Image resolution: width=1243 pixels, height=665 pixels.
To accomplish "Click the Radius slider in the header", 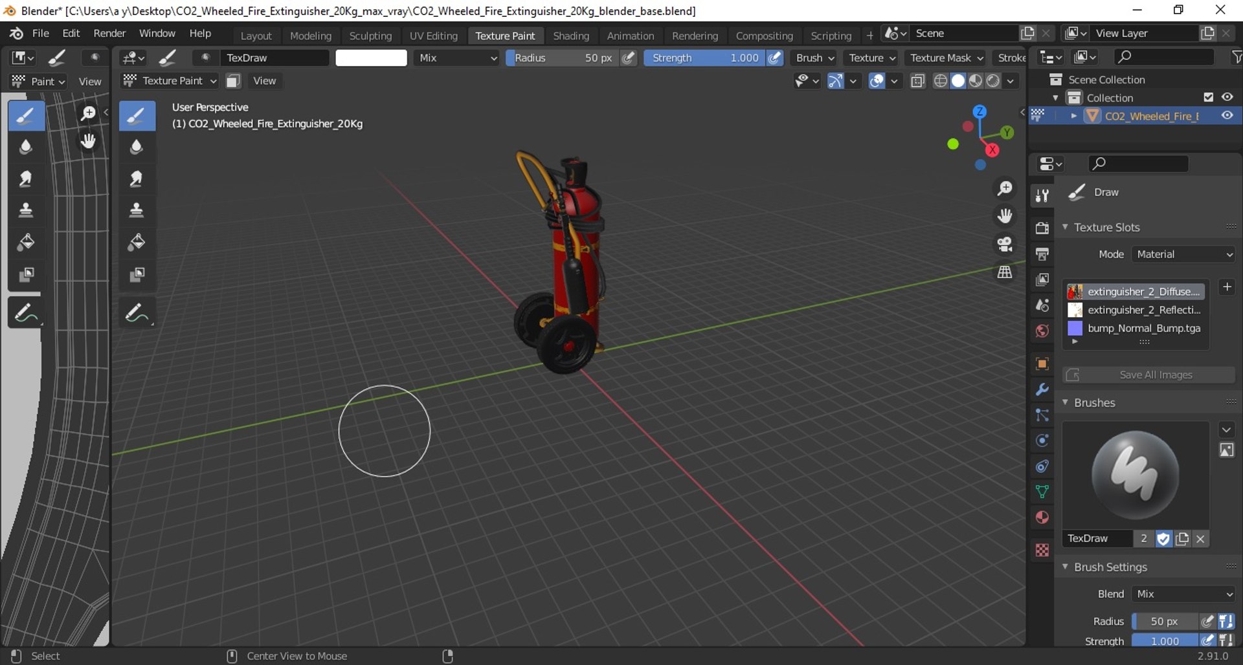I will tap(562, 58).
